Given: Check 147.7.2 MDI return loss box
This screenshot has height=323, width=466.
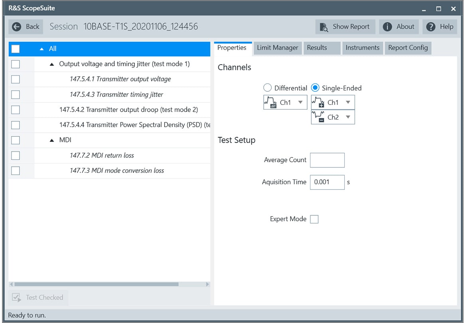Looking at the screenshot, I should tap(16, 156).
